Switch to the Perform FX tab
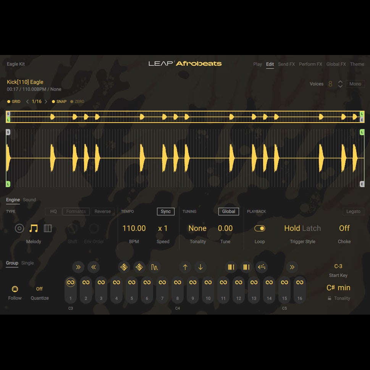The height and width of the screenshot is (370, 370). [x=310, y=64]
